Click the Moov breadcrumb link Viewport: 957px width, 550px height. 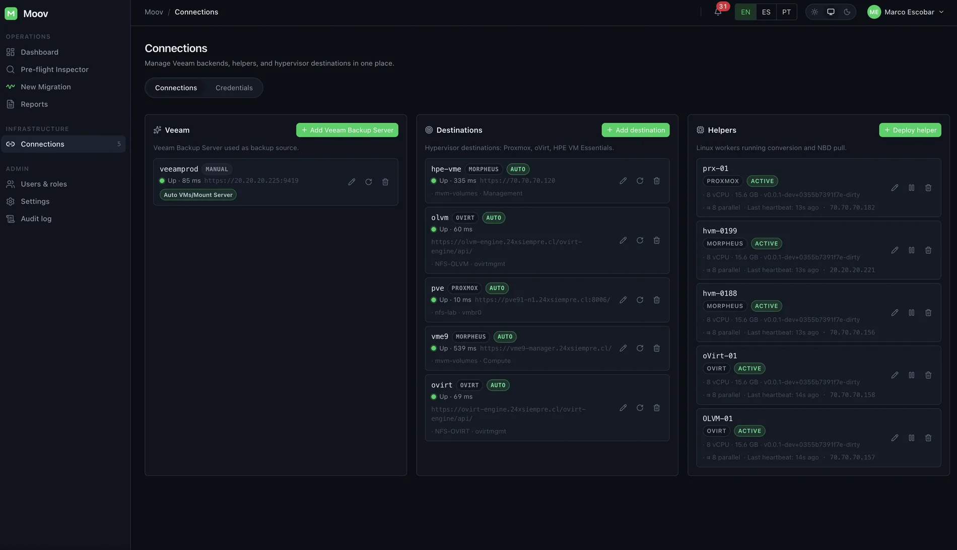(x=154, y=12)
